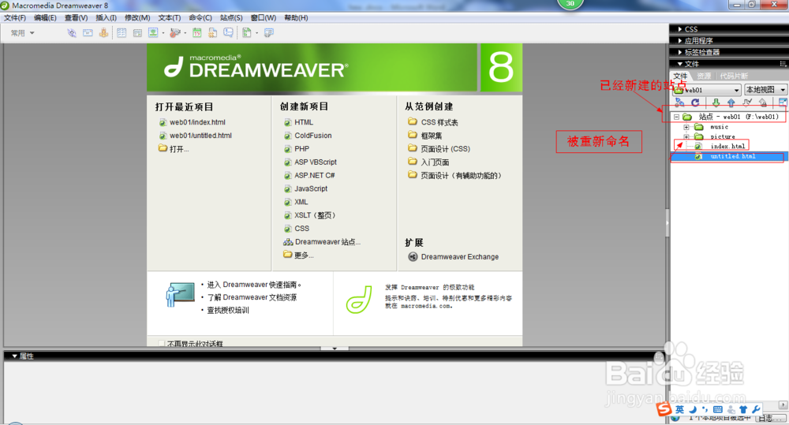Expand the music folder node
Image resolution: width=789 pixels, height=425 pixels.
[x=686, y=127]
